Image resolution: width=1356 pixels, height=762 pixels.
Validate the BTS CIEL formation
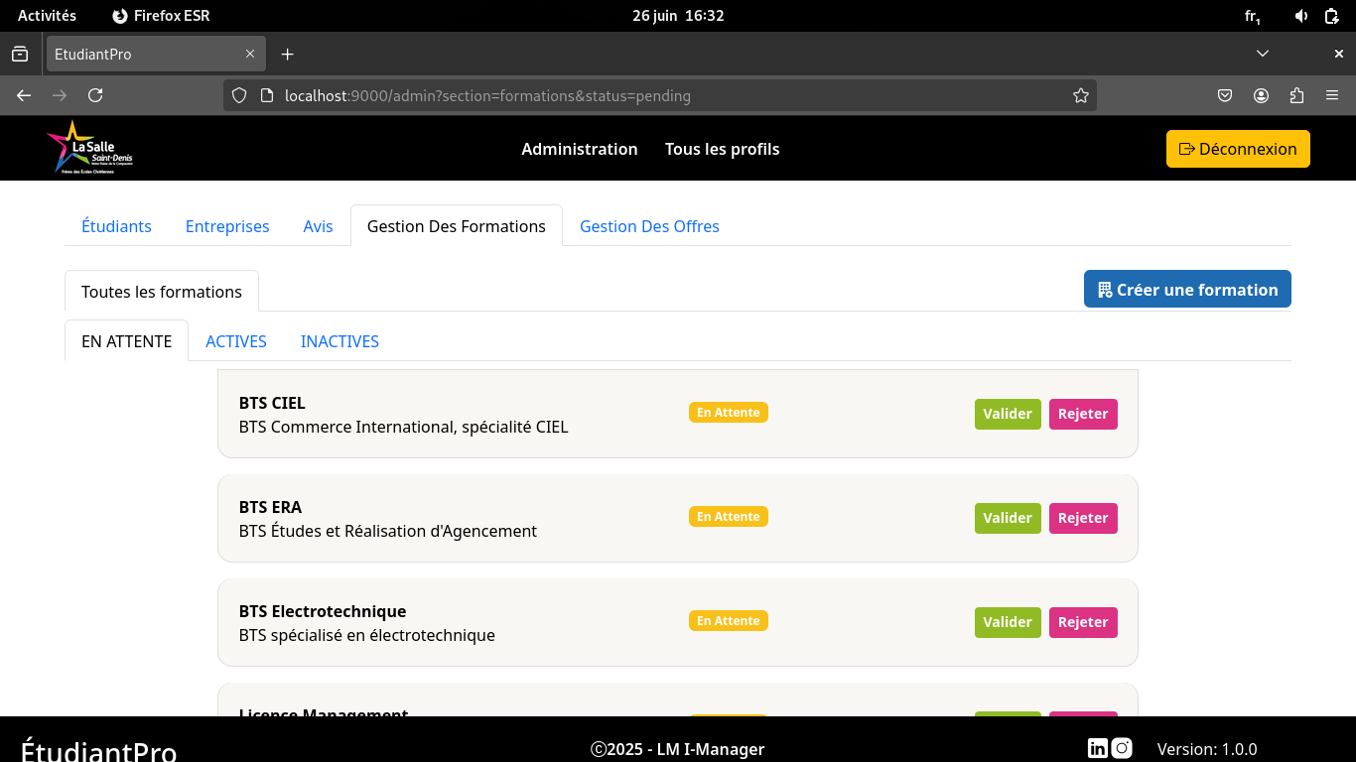coord(1008,414)
